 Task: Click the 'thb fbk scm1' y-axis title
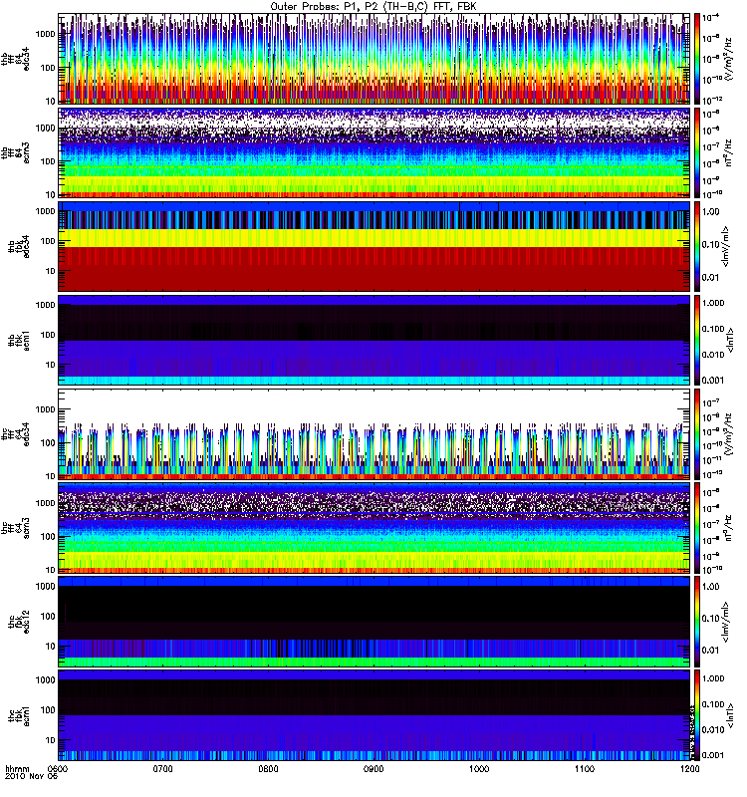coord(19,340)
